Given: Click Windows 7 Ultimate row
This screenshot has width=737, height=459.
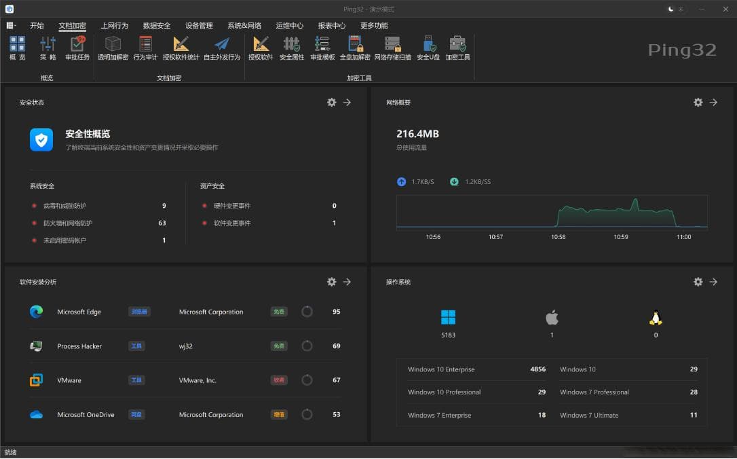Looking at the screenshot, I should pos(628,415).
